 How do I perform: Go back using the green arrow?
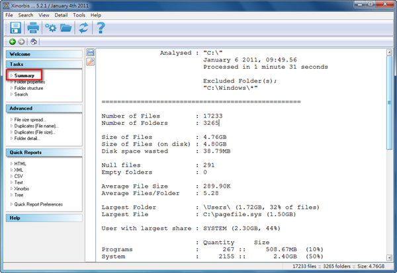tap(13, 42)
